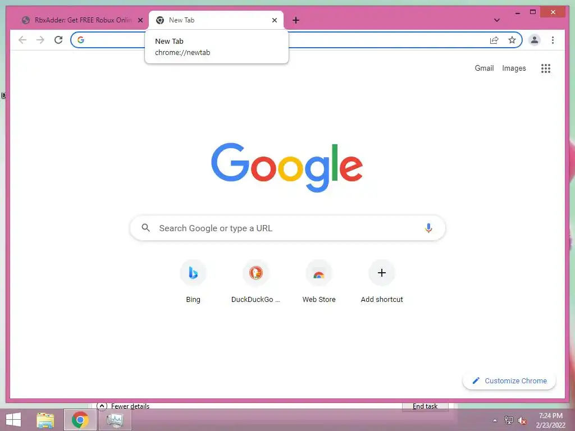This screenshot has height=431, width=575.
Task: Select Chrome icon on the taskbar
Action: pos(80,420)
